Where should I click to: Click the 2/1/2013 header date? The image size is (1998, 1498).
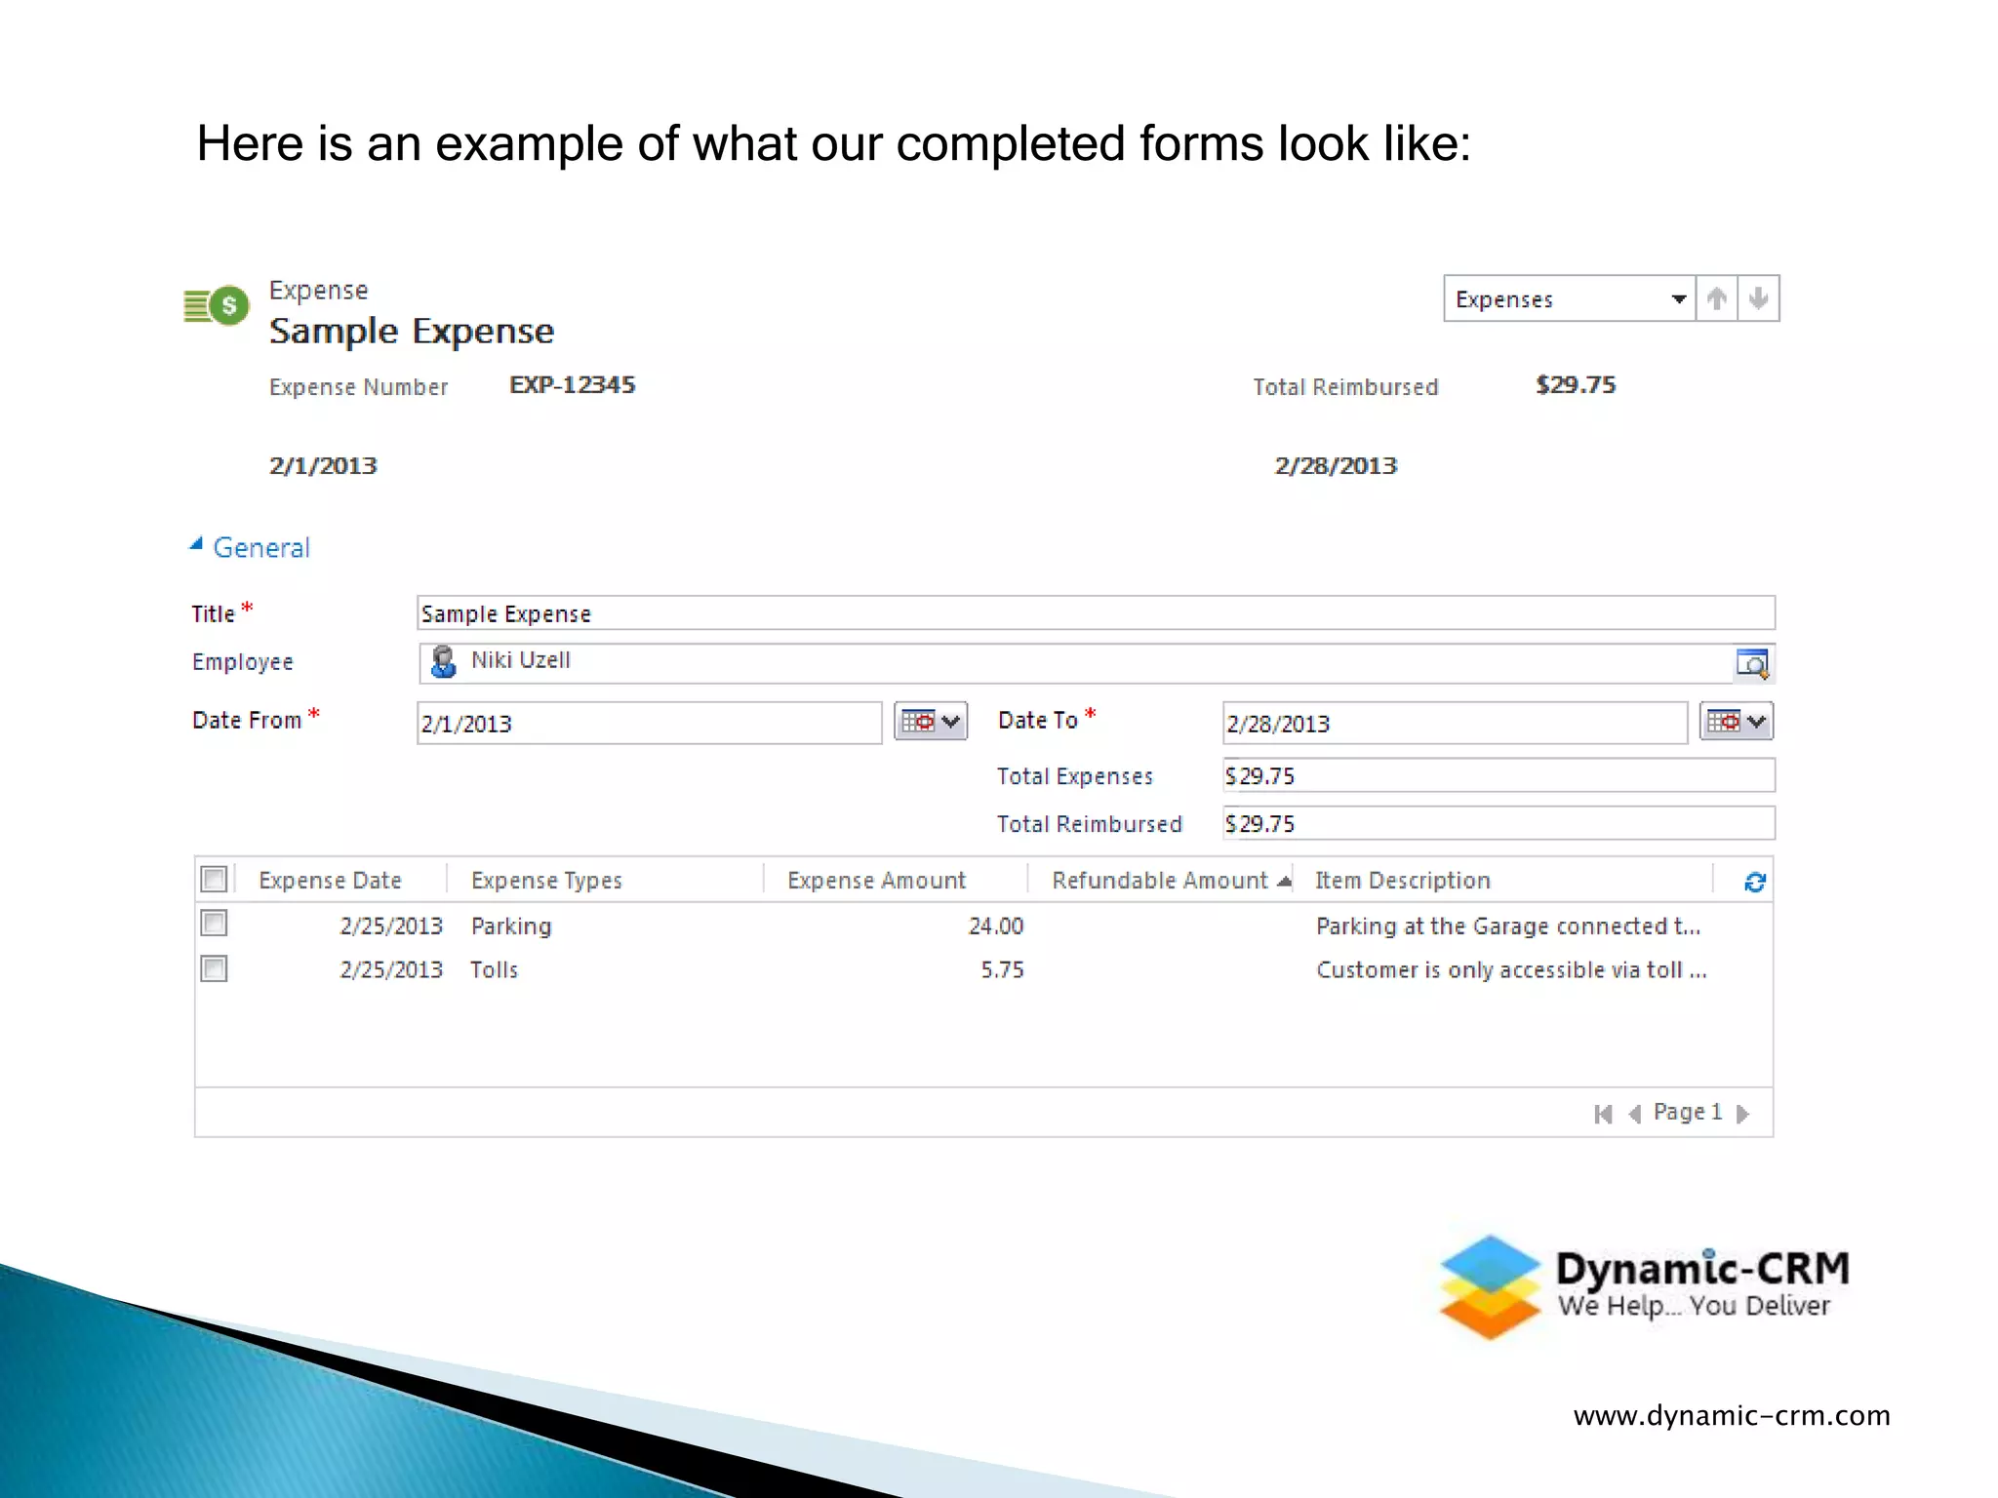coord(323,466)
